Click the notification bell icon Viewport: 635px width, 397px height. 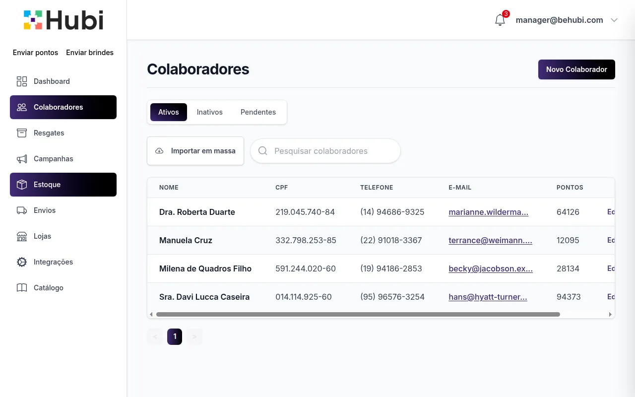[x=500, y=20]
